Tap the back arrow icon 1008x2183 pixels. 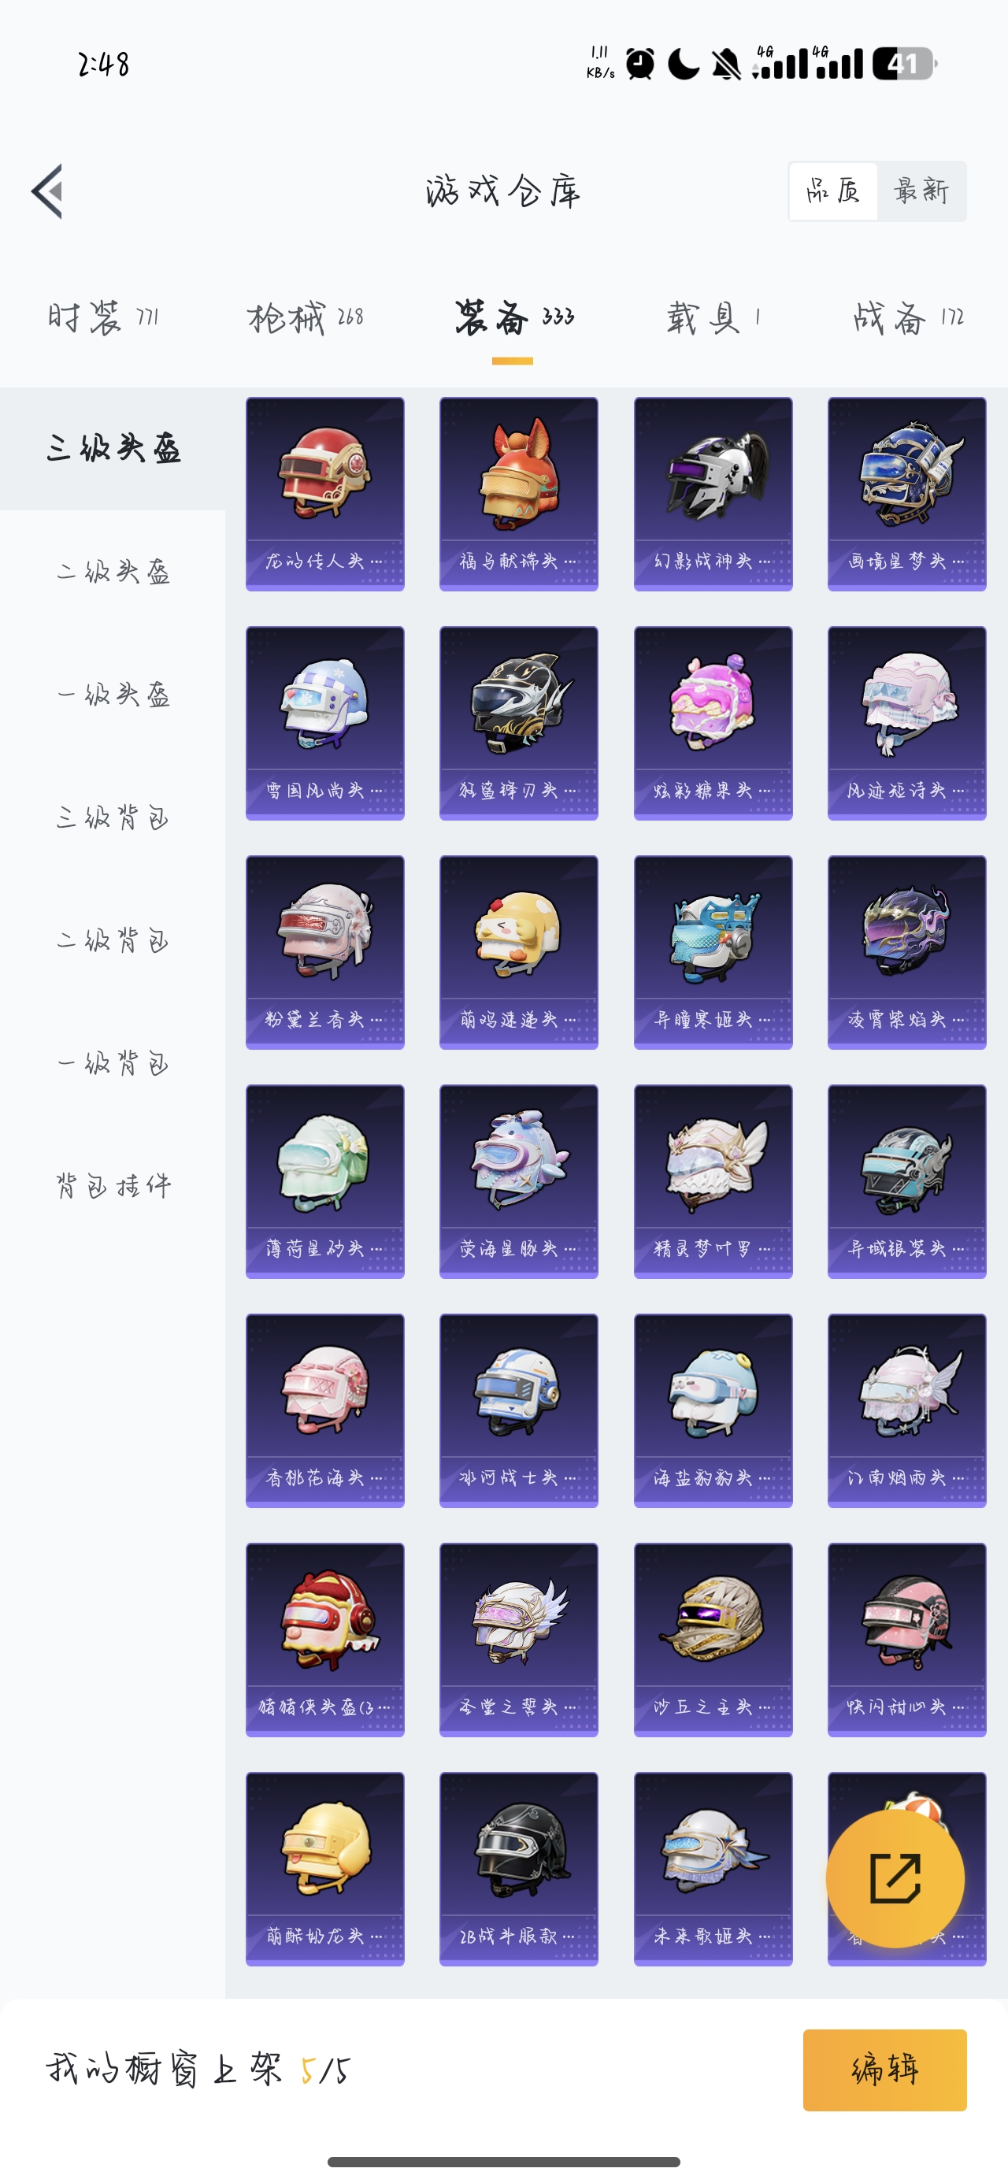click(x=47, y=191)
